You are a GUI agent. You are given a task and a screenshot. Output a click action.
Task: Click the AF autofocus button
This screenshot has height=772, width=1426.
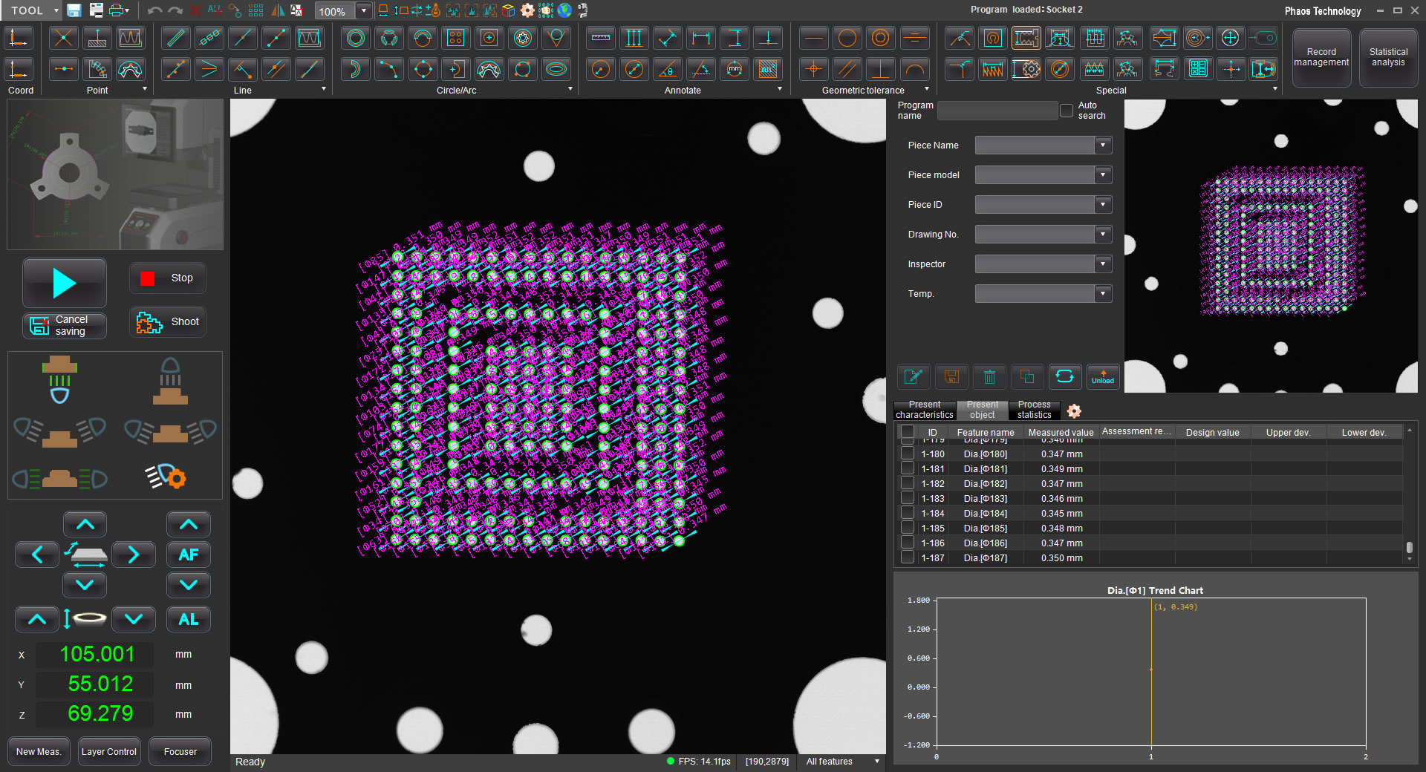(x=188, y=555)
